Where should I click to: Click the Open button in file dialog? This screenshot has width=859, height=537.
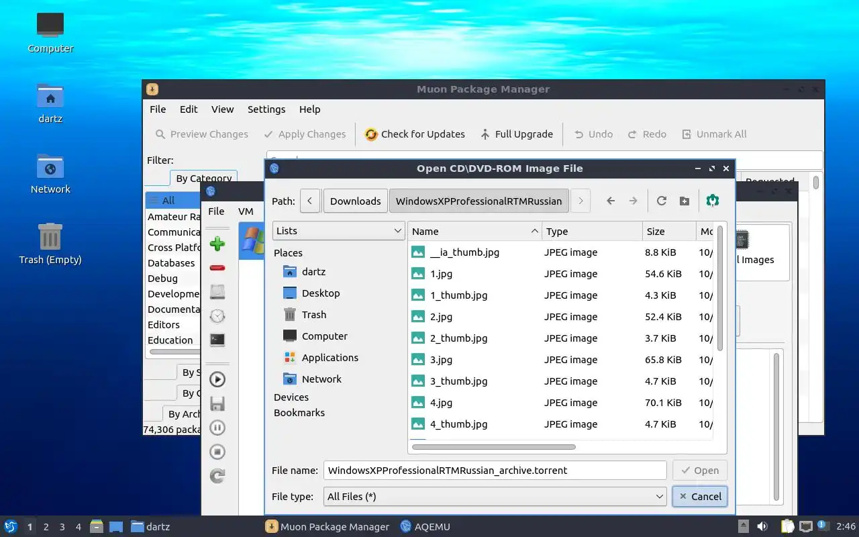pyautogui.click(x=700, y=471)
